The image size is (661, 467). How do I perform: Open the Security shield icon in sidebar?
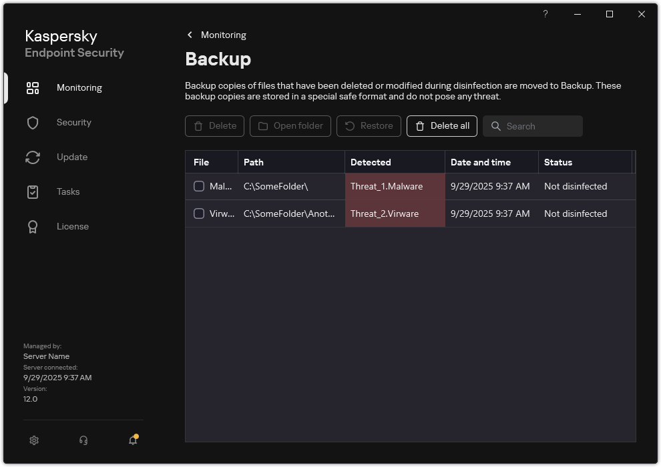click(32, 122)
